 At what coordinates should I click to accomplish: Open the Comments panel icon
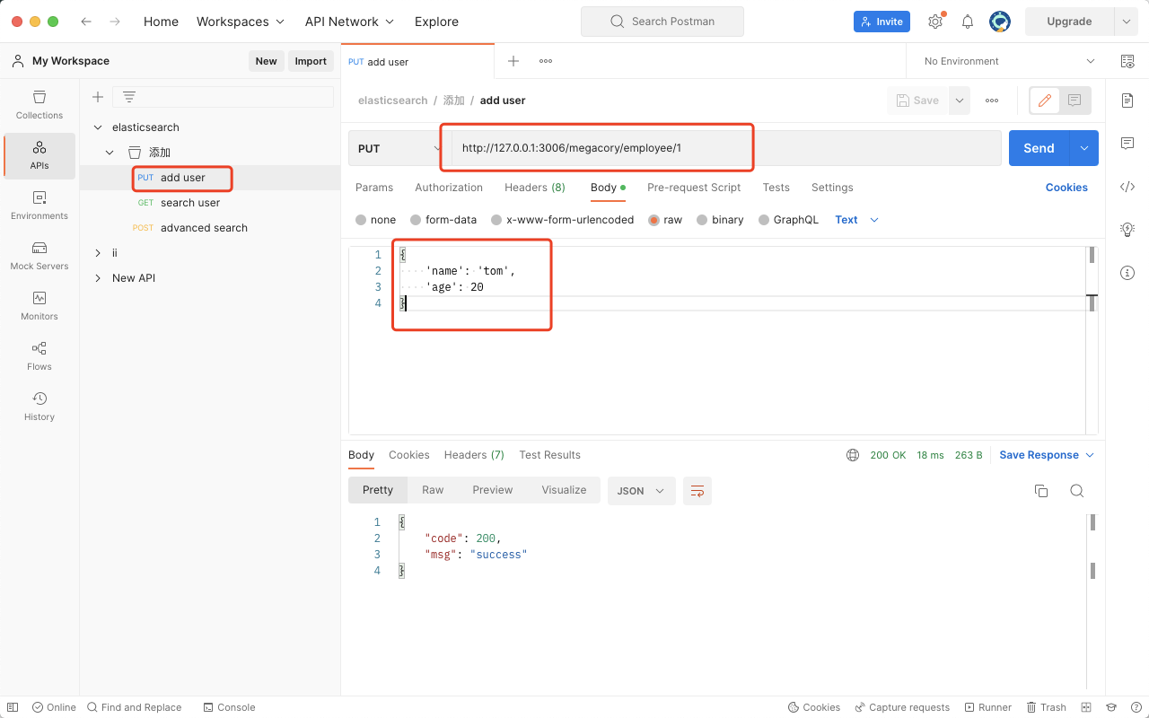click(x=1127, y=144)
